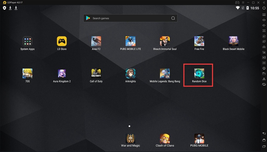Open the hamburger menu in title bar
The height and width of the screenshot is (152, 267).
pyautogui.click(x=243, y=3)
